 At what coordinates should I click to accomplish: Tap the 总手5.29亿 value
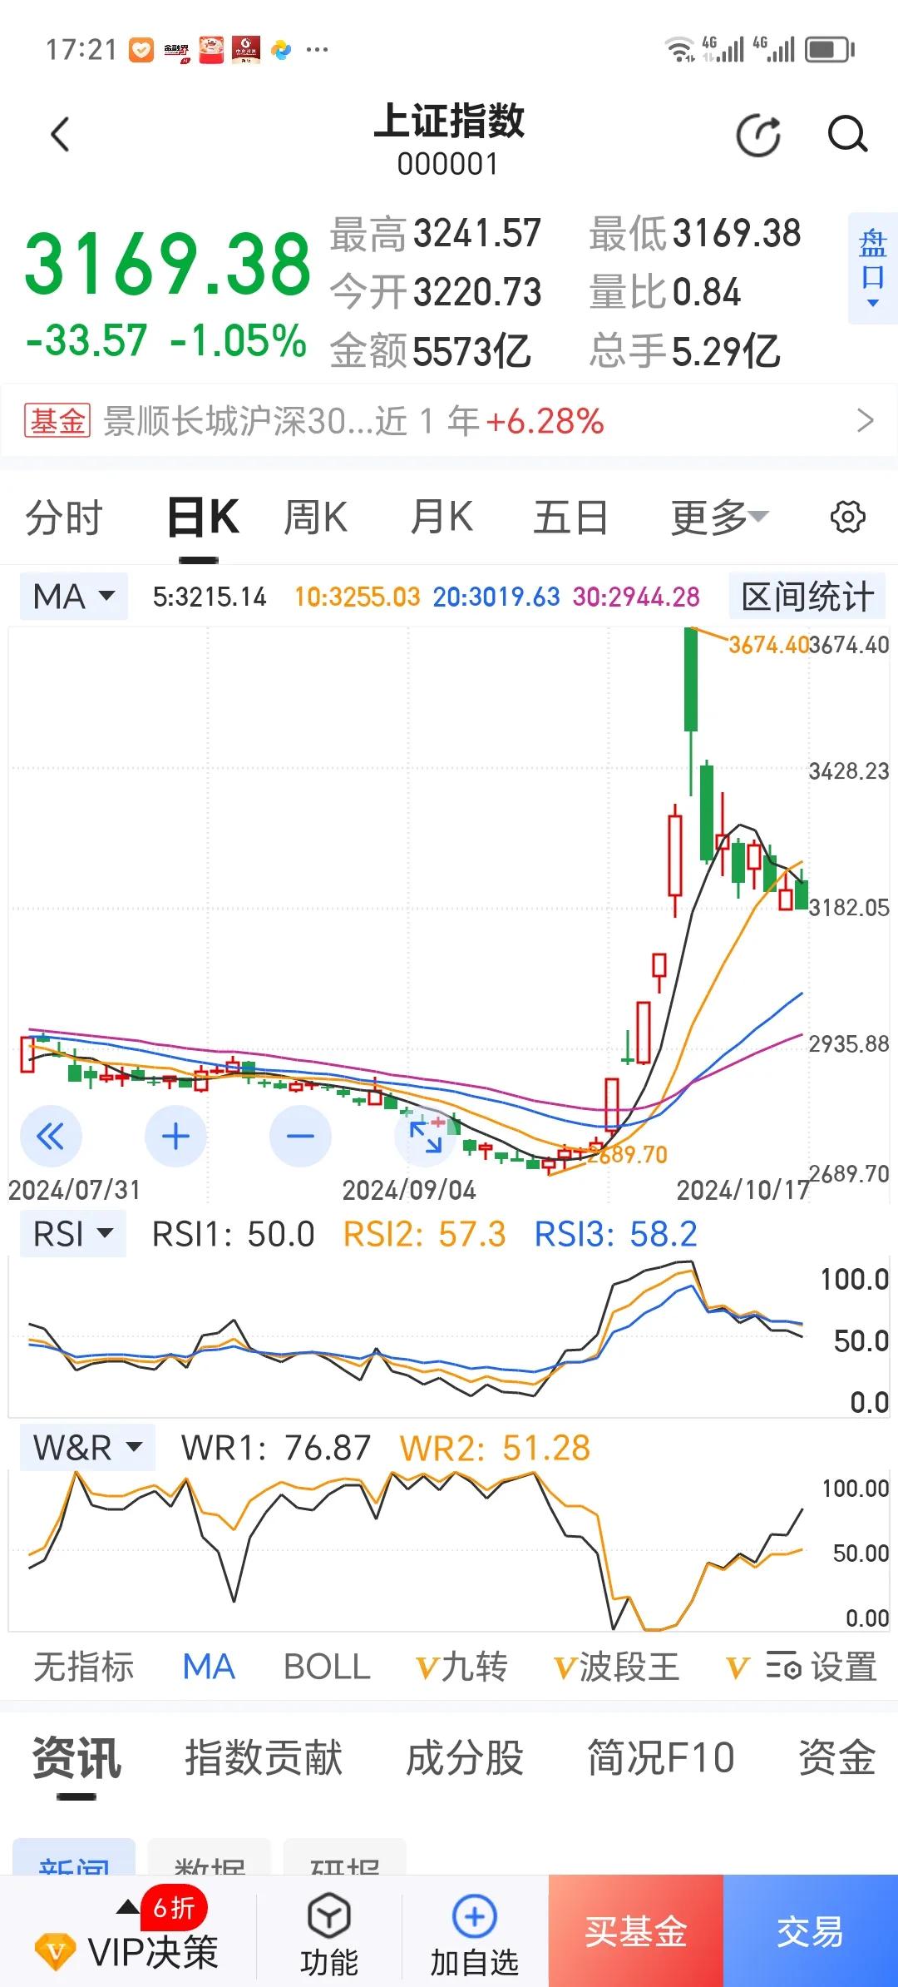(685, 350)
